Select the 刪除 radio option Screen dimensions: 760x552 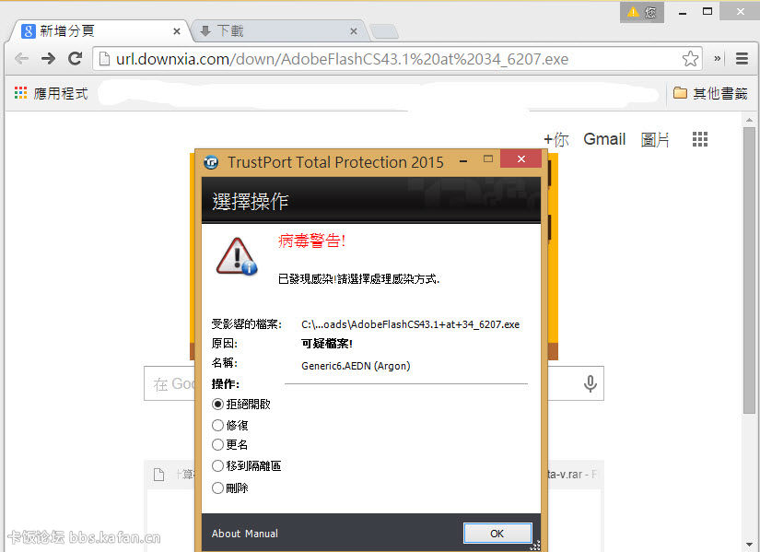point(217,488)
